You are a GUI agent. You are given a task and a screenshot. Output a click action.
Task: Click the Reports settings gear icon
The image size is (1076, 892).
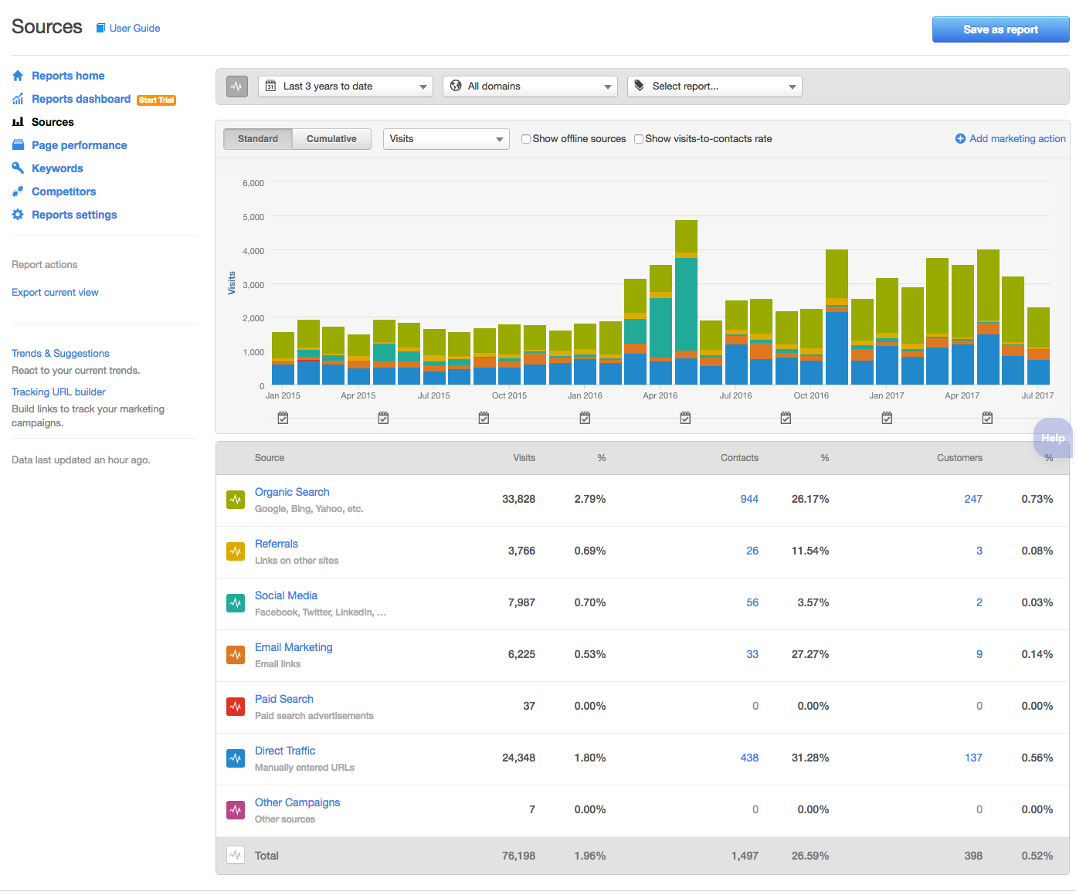click(18, 215)
